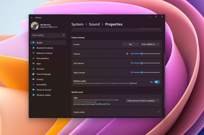
Task: Click Get more spatial sound apps link
Action: [x=92, y=104]
